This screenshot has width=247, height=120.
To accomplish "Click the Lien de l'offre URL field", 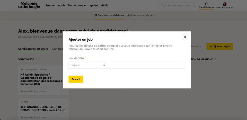I will coord(127,65).
